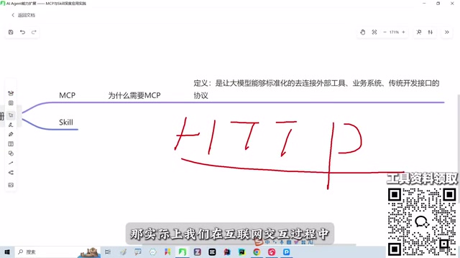The image size is (460, 258).
Task: Undo the last action
Action: 22,32
